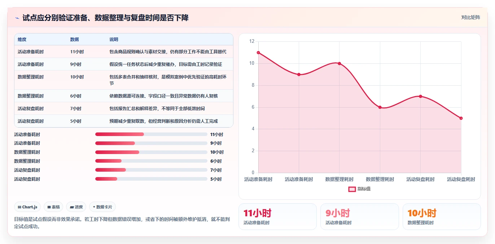Click 10小时 in the table's 数据 column
This screenshot has height=244, width=495.
point(77,77)
